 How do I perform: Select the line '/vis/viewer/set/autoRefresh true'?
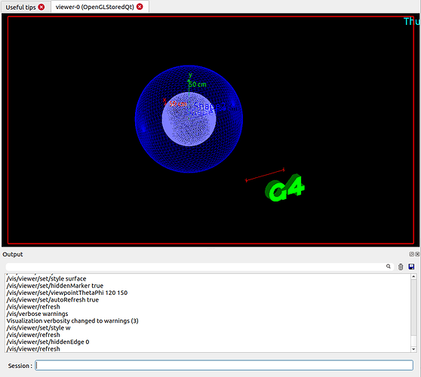[53, 300]
